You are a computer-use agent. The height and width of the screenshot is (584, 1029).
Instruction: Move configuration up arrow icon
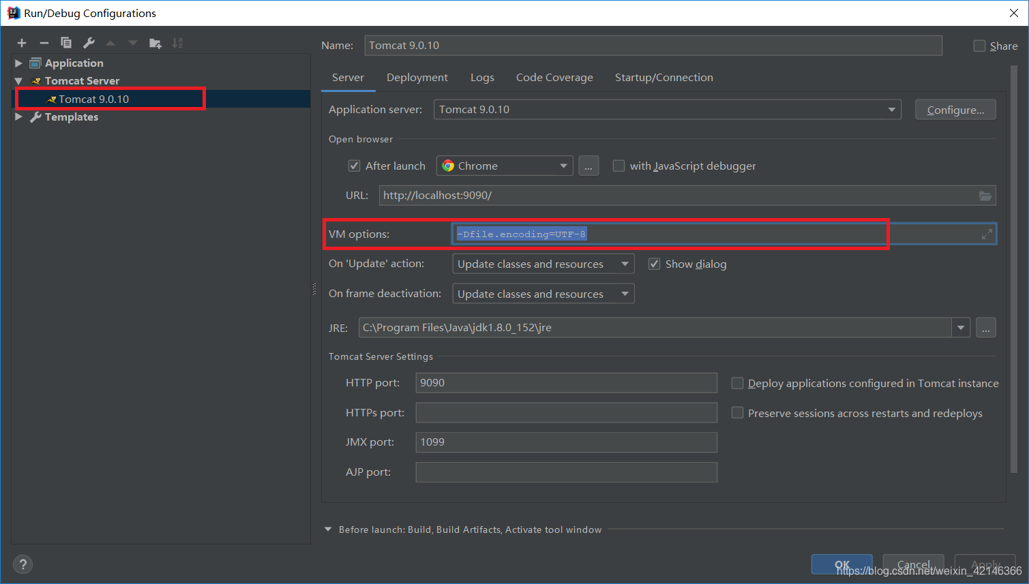coord(110,43)
